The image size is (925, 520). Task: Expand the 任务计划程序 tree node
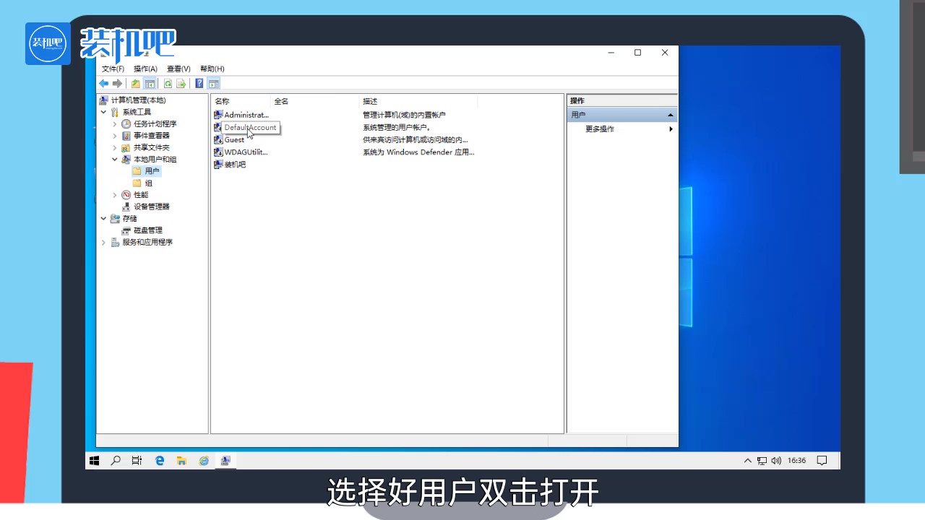pyautogui.click(x=115, y=123)
